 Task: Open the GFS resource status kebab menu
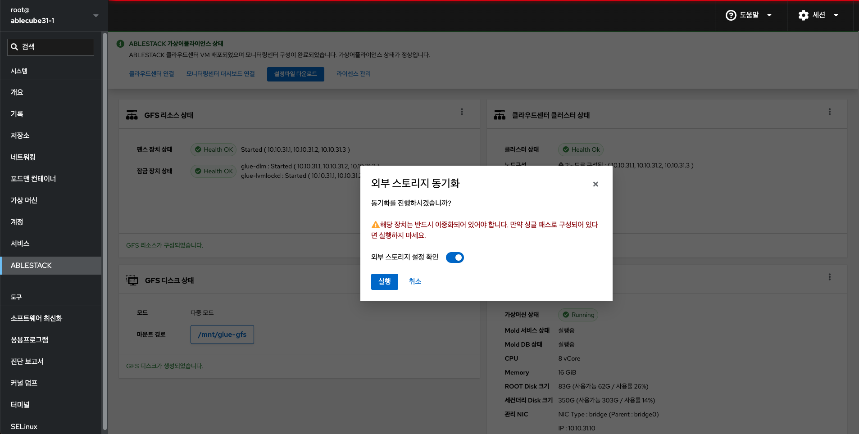[462, 112]
